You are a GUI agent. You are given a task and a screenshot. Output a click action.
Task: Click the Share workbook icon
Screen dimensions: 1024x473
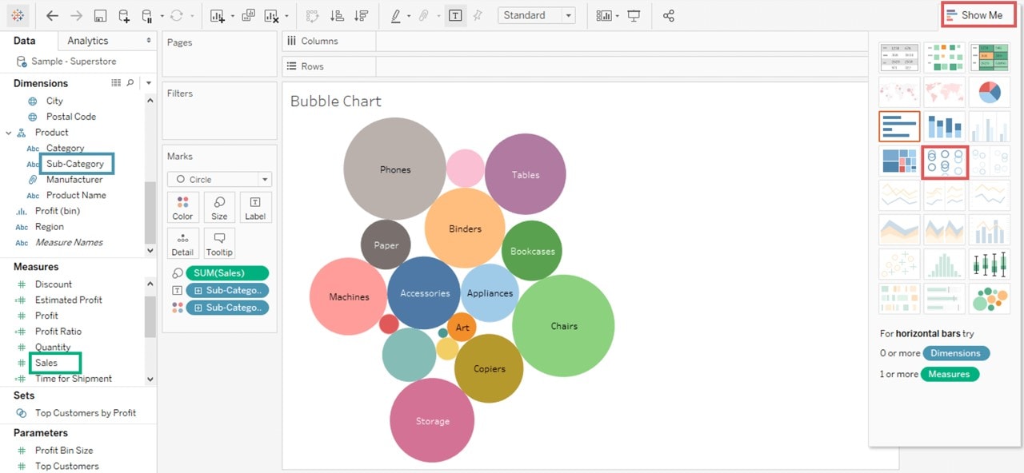pyautogui.click(x=669, y=15)
